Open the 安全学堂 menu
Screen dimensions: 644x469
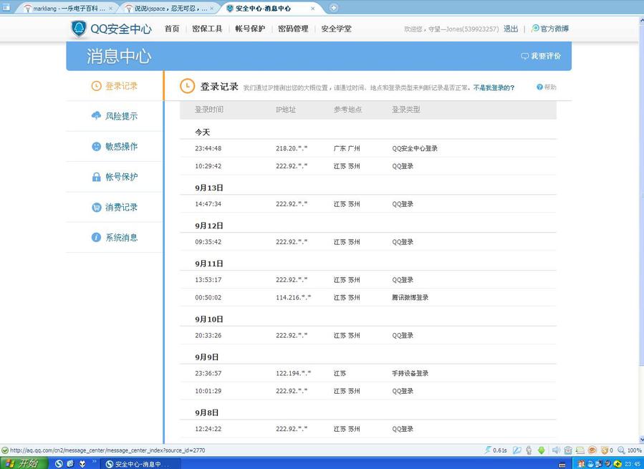pyautogui.click(x=337, y=29)
